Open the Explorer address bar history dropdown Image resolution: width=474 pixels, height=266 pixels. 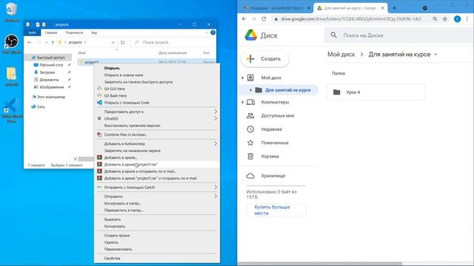click(113, 42)
